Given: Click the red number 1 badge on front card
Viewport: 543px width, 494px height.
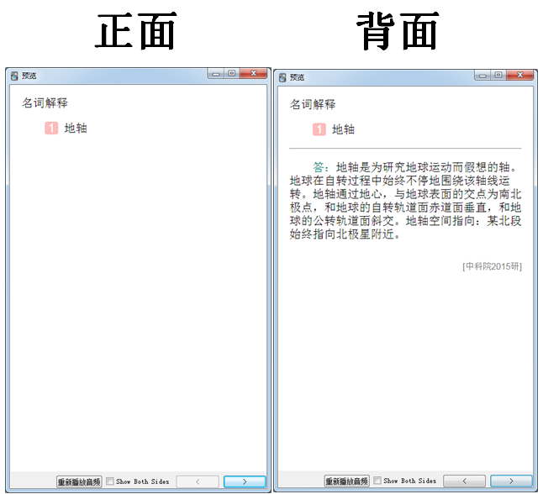Looking at the screenshot, I should click(51, 128).
